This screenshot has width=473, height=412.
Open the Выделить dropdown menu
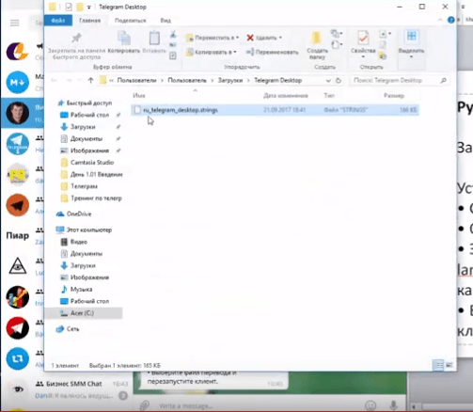tap(411, 45)
